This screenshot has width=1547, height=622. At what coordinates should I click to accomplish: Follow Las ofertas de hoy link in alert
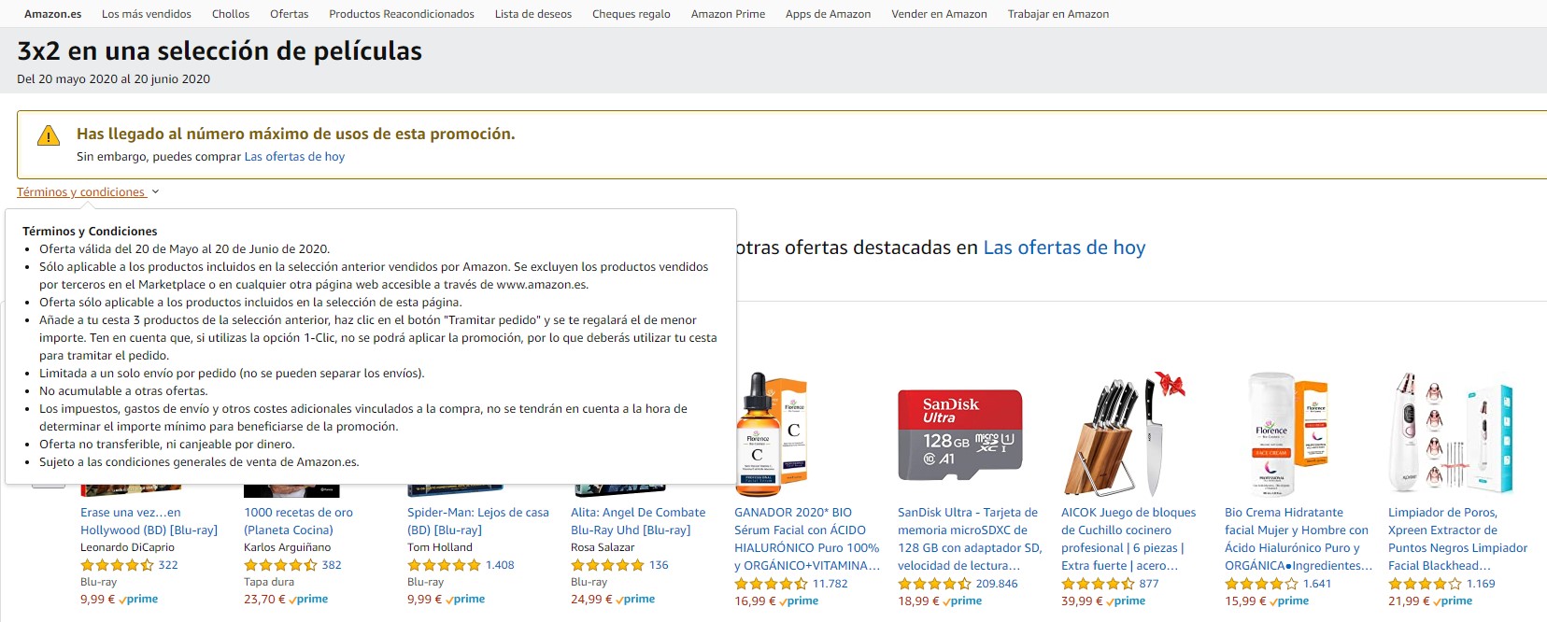tap(294, 157)
